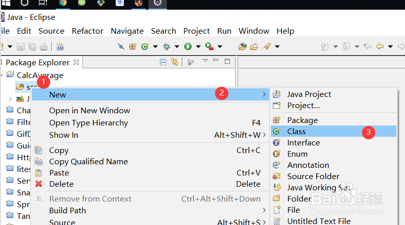The height and width of the screenshot is (225, 405).
Task: Open the Run dropdown arrow
Action: [198, 46]
